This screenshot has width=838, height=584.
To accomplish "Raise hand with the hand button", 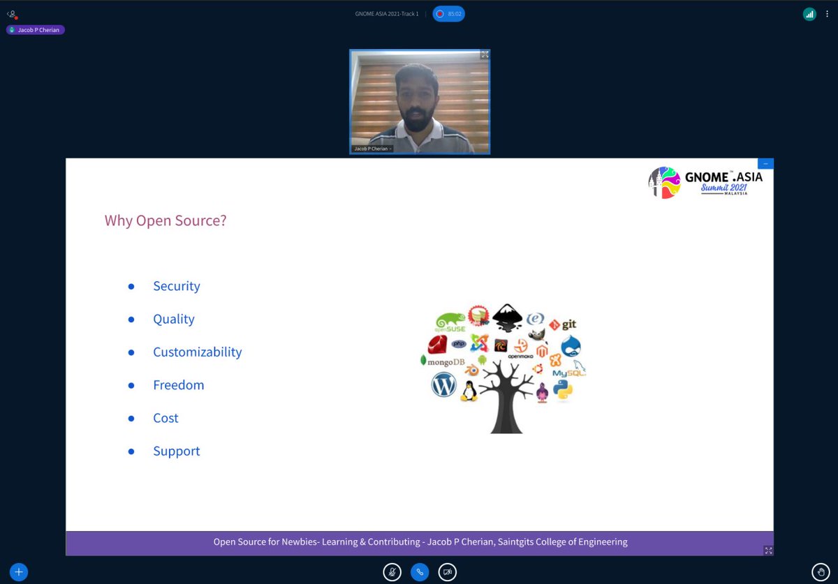I will click(821, 571).
